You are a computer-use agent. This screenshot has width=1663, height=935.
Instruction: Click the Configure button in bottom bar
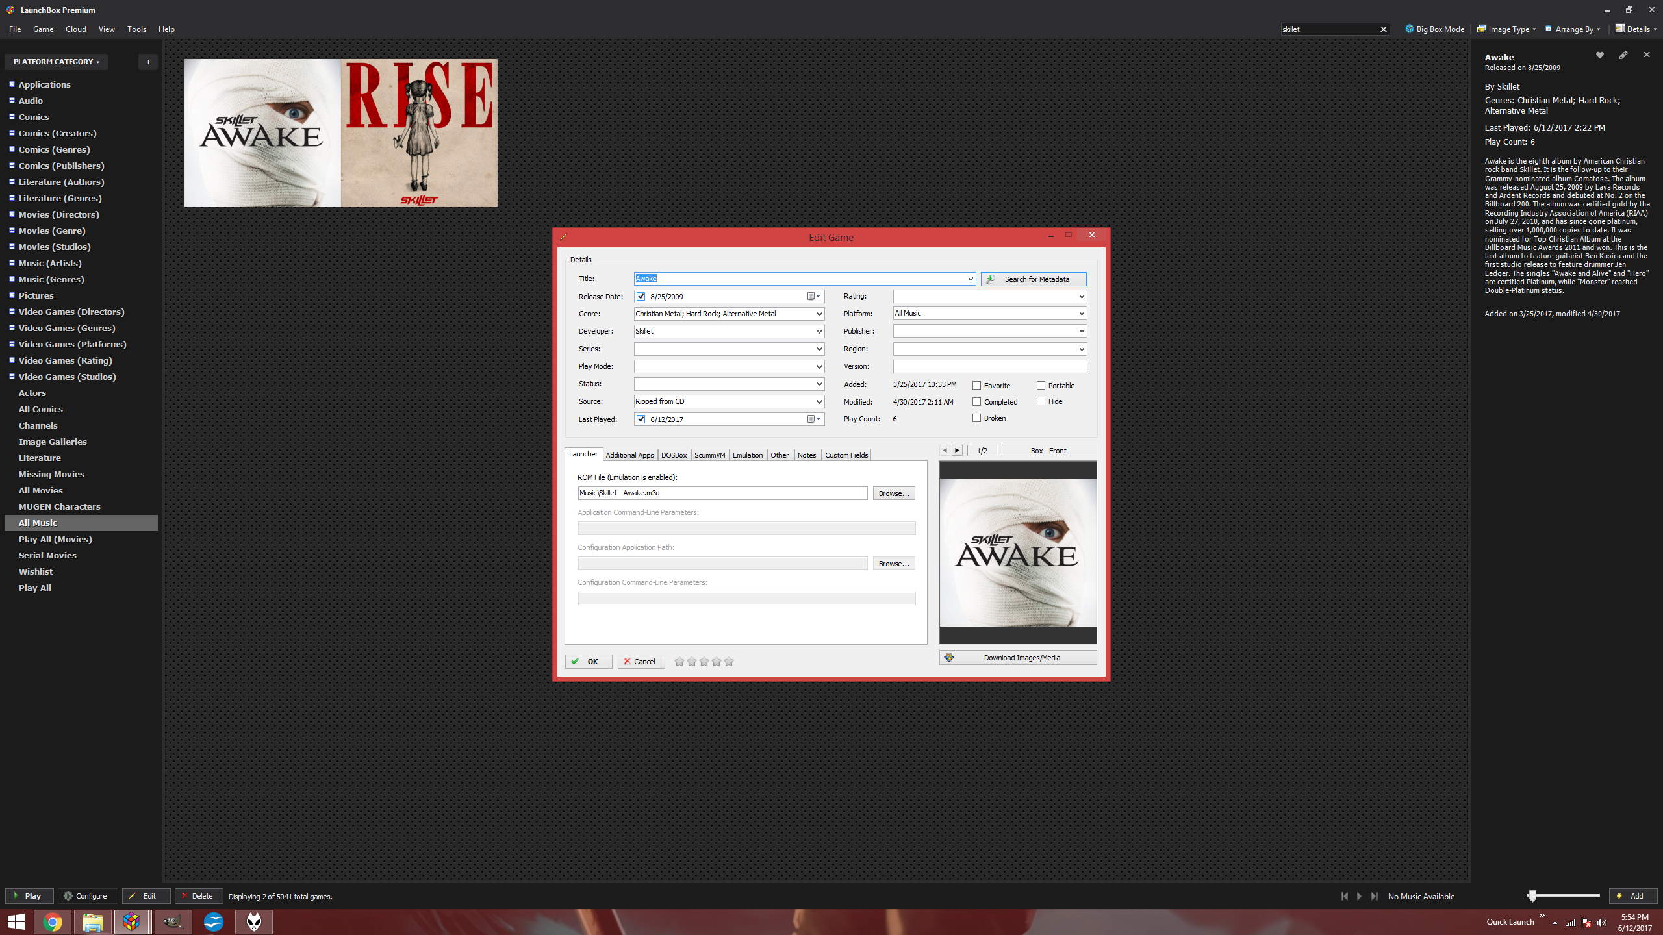[87, 896]
